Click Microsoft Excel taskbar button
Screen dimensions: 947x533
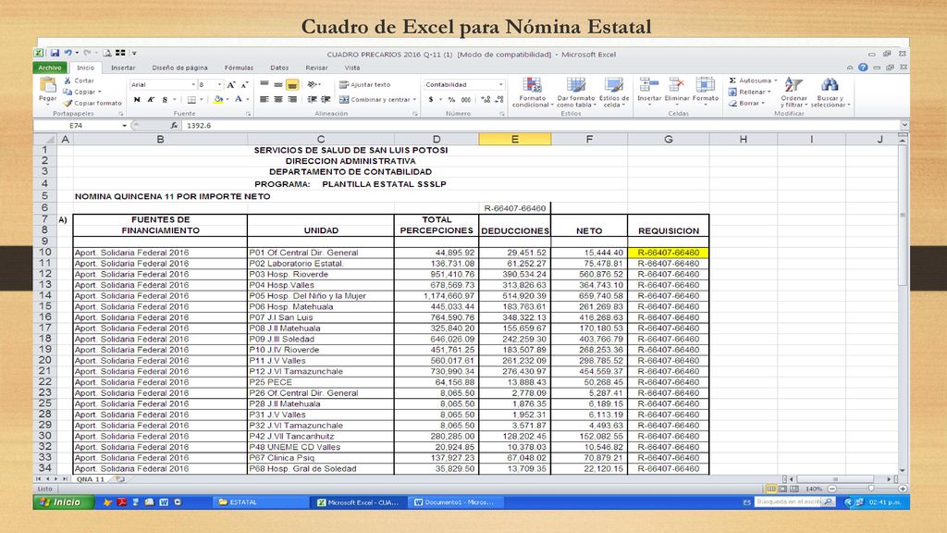click(x=359, y=502)
